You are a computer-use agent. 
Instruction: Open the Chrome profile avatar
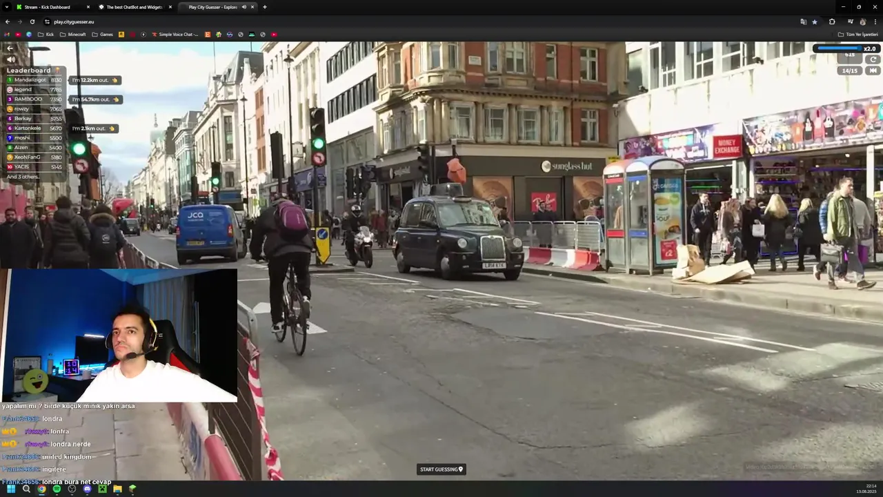862,21
